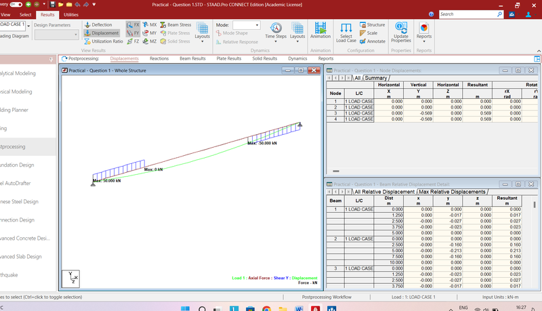Viewport: 542px width, 311px height.
Task: Select All Relative Displacement tab
Action: 384,192
